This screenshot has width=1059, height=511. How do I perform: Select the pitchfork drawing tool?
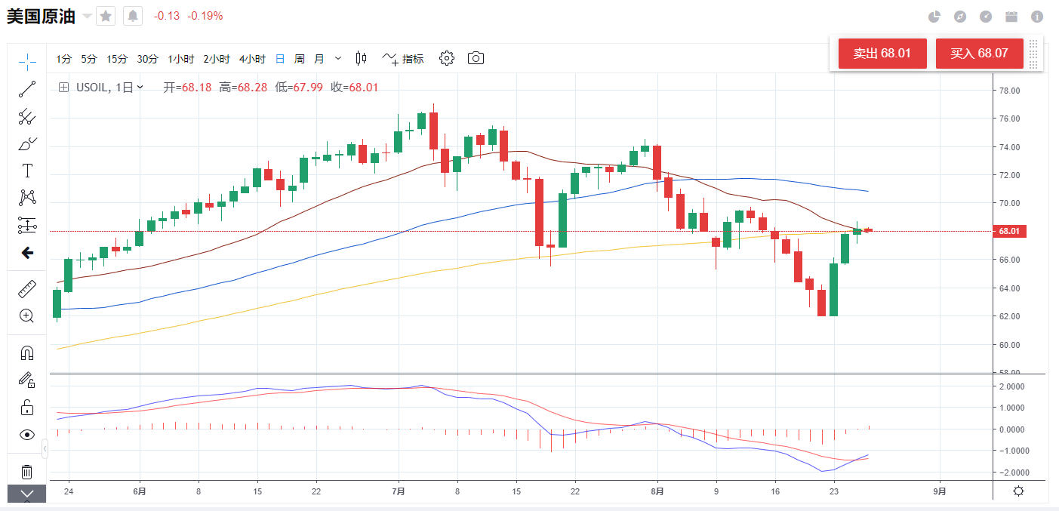coord(27,116)
